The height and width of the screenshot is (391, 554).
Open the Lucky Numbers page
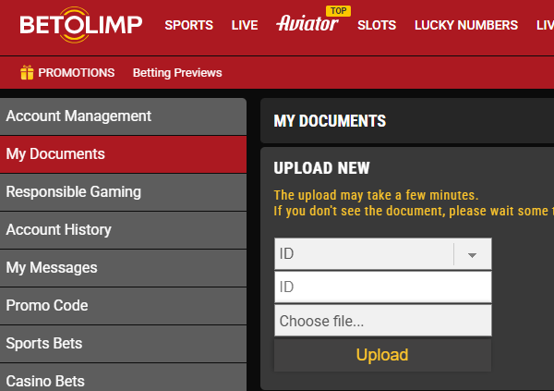[466, 25]
